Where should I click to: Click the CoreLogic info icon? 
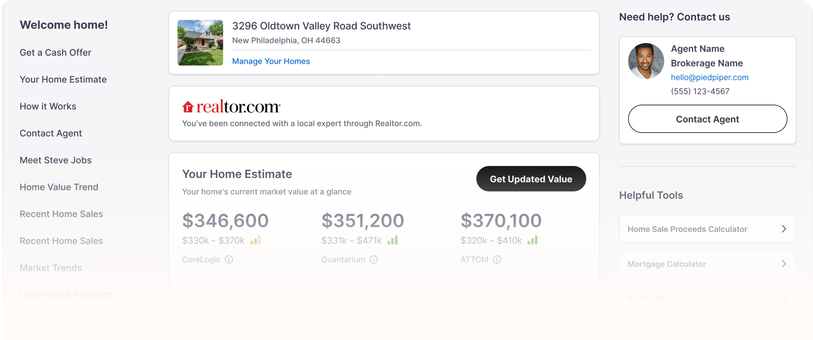coord(229,259)
